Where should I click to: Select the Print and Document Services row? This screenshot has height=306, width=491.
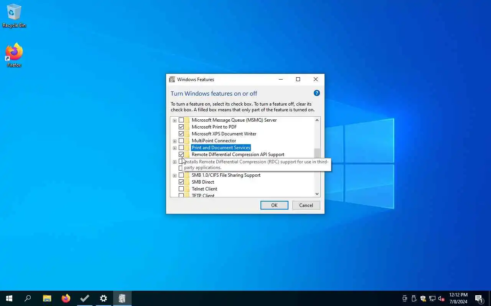(221, 148)
